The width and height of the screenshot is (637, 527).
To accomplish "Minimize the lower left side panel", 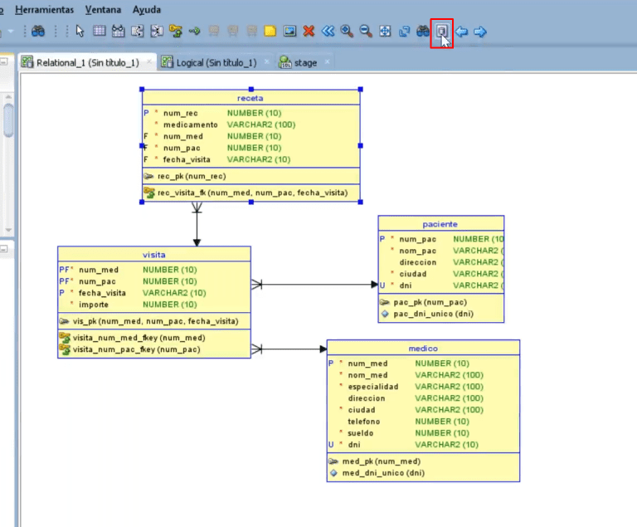I will click(x=3, y=248).
